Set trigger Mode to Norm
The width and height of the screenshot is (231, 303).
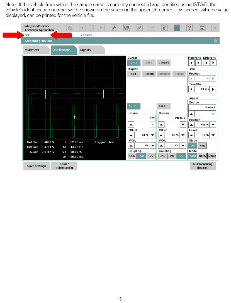point(202,156)
